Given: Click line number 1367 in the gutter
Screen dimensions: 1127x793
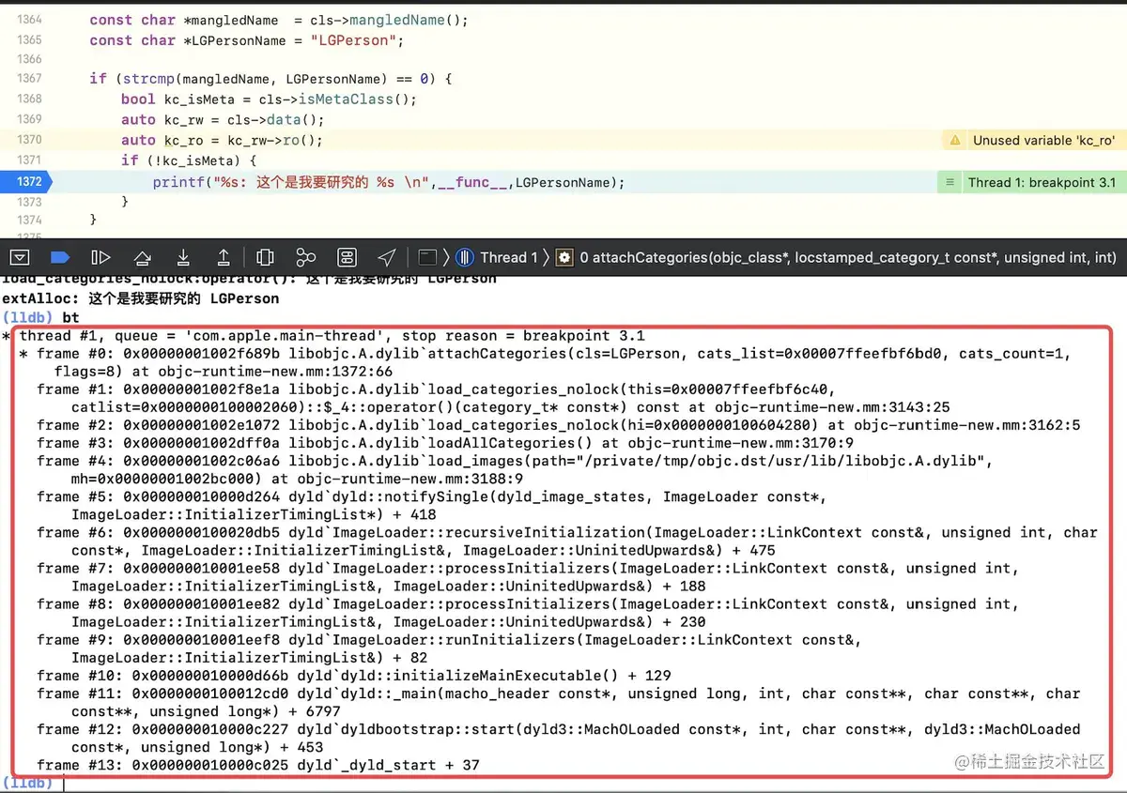Looking at the screenshot, I should [29, 79].
